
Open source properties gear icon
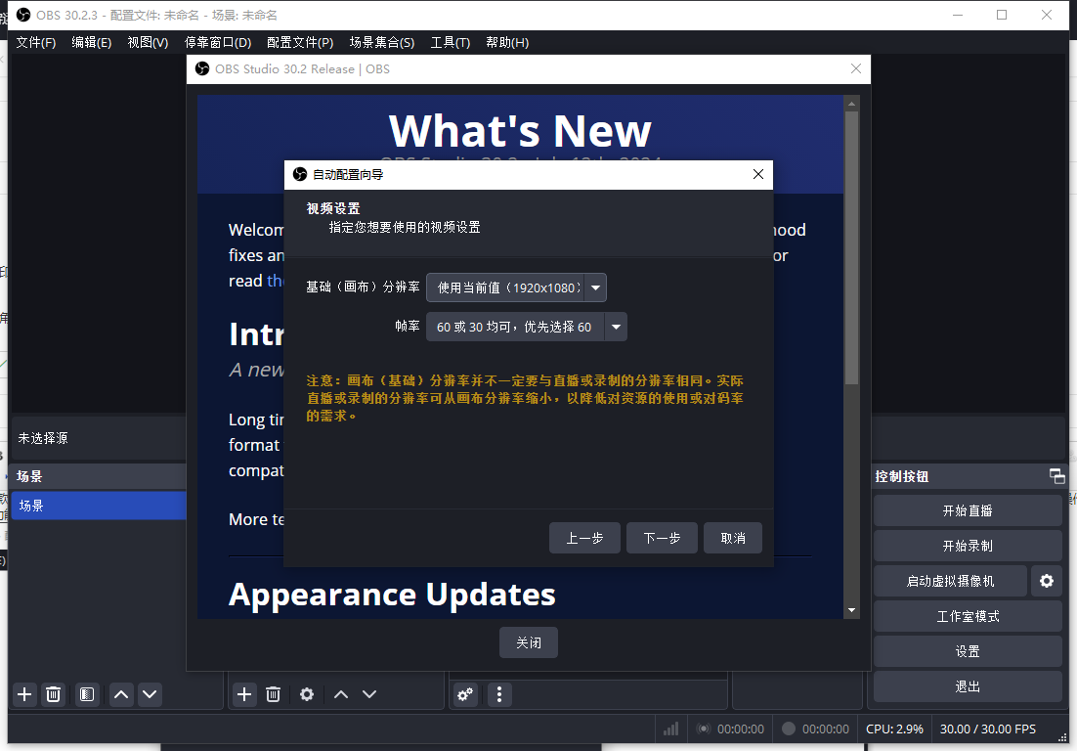(x=306, y=694)
